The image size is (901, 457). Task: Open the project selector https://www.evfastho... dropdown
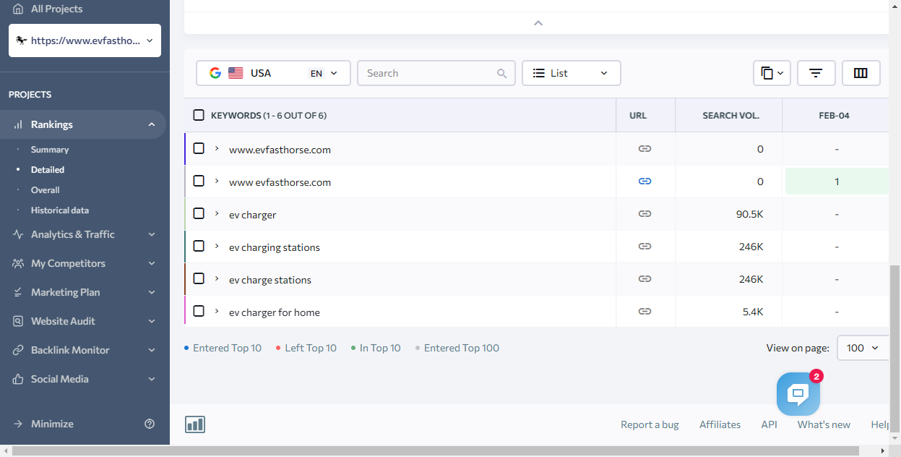pyautogui.click(x=85, y=40)
